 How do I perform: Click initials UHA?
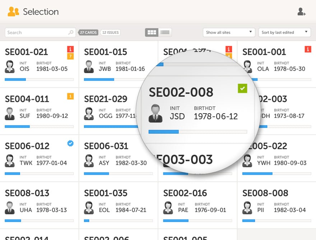26,210
